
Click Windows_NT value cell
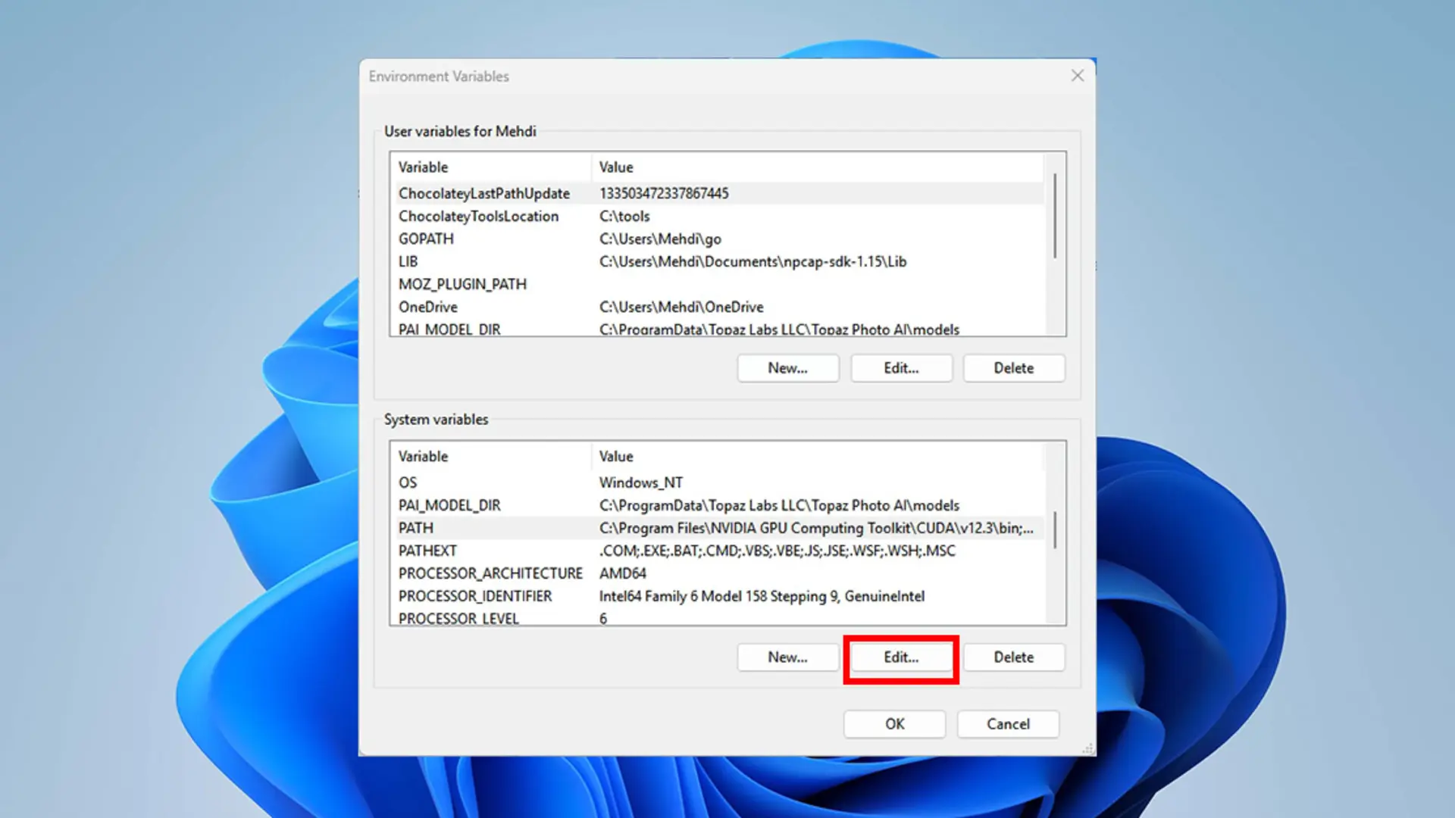[x=641, y=482]
